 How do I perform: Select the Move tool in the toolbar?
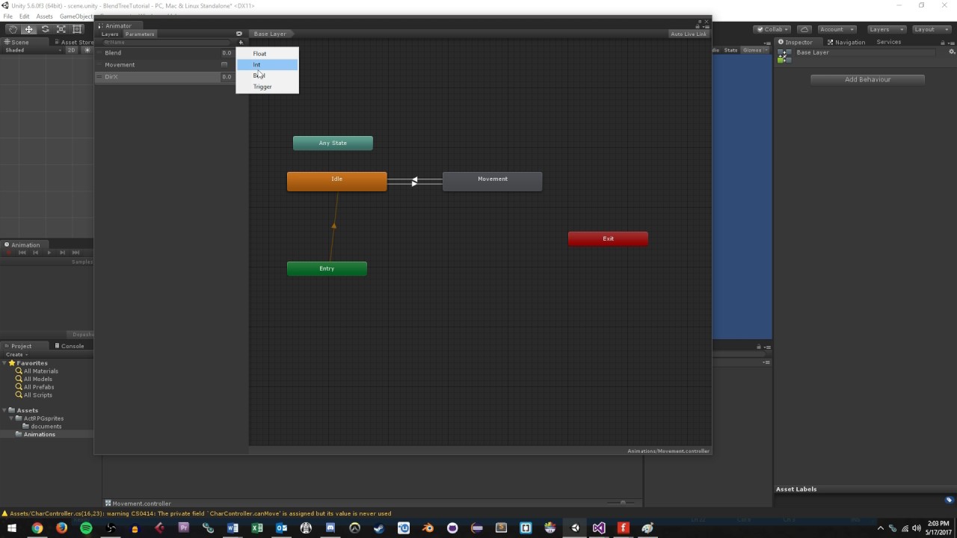(x=28, y=28)
